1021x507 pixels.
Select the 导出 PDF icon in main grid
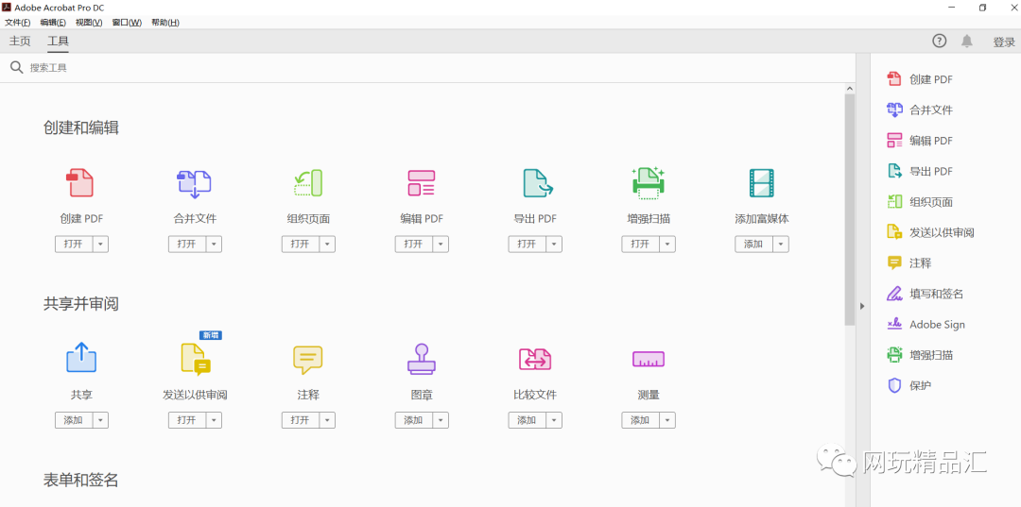tap(537, 183)
